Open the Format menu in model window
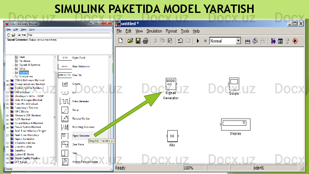 (171, 31)
